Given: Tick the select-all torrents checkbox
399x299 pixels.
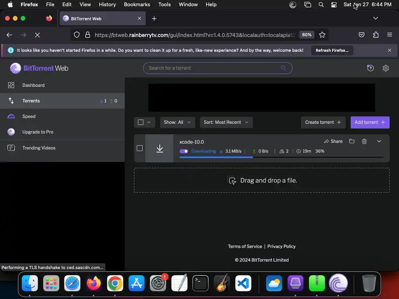Looking at the screenshot, I should 140,122.
